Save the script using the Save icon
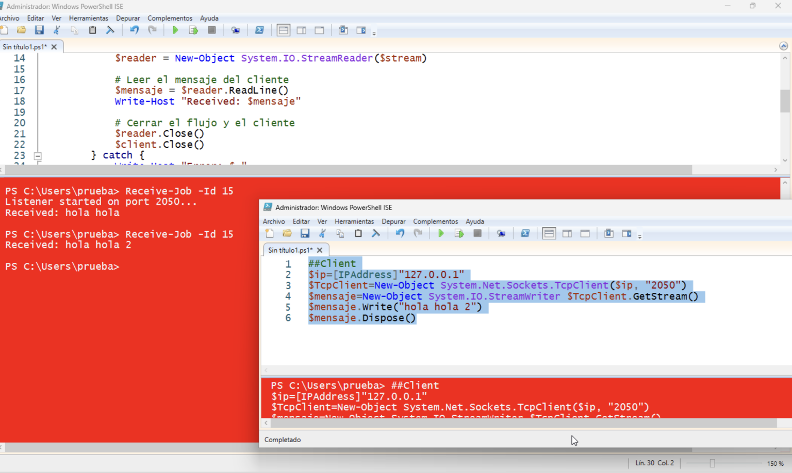The image size is (792, 473). click(39, 30)
